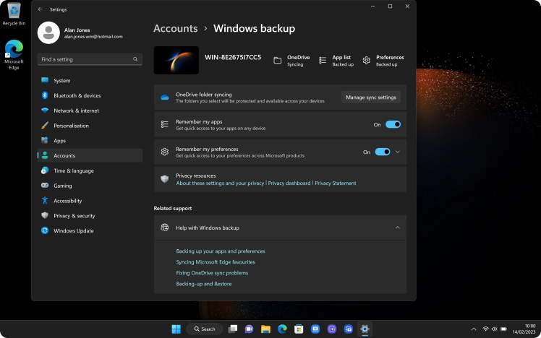Focus the Find a setting field
Viewport: 541px width, 338px height.
tap(90, 59)
